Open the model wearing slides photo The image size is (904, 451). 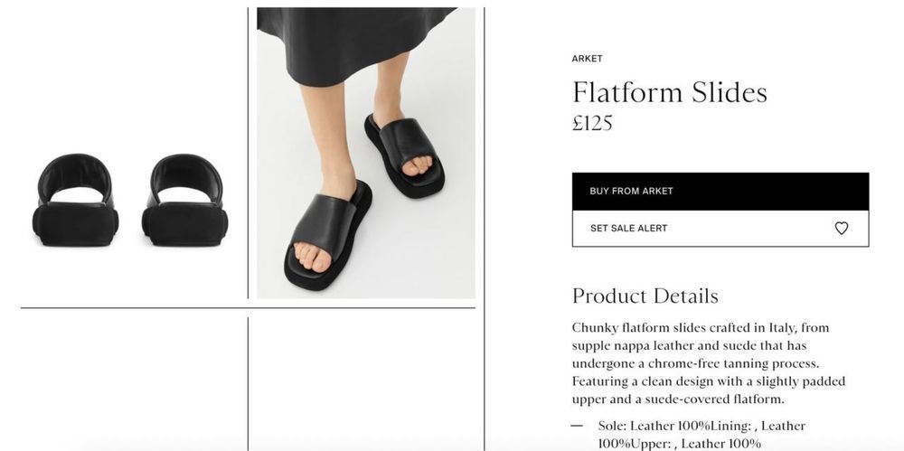(365, 153)
